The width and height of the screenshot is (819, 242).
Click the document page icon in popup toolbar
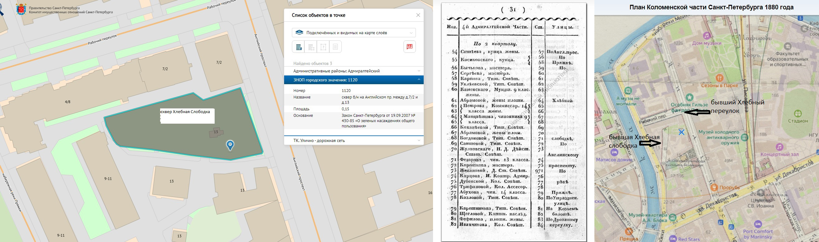pos(336,47)
